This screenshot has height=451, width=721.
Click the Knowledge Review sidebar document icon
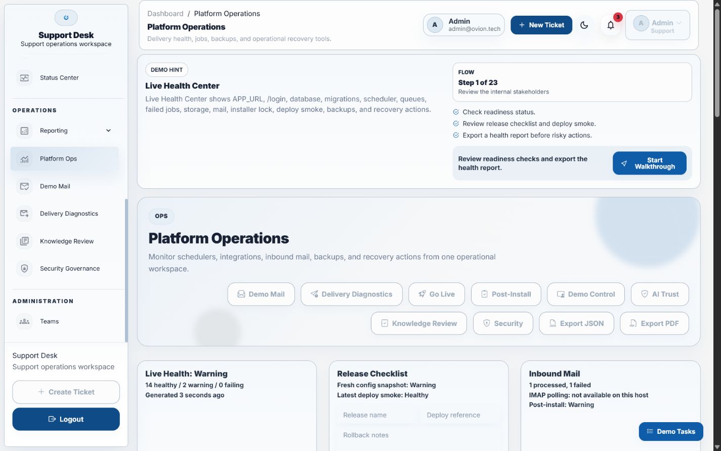tap(24, 241)
